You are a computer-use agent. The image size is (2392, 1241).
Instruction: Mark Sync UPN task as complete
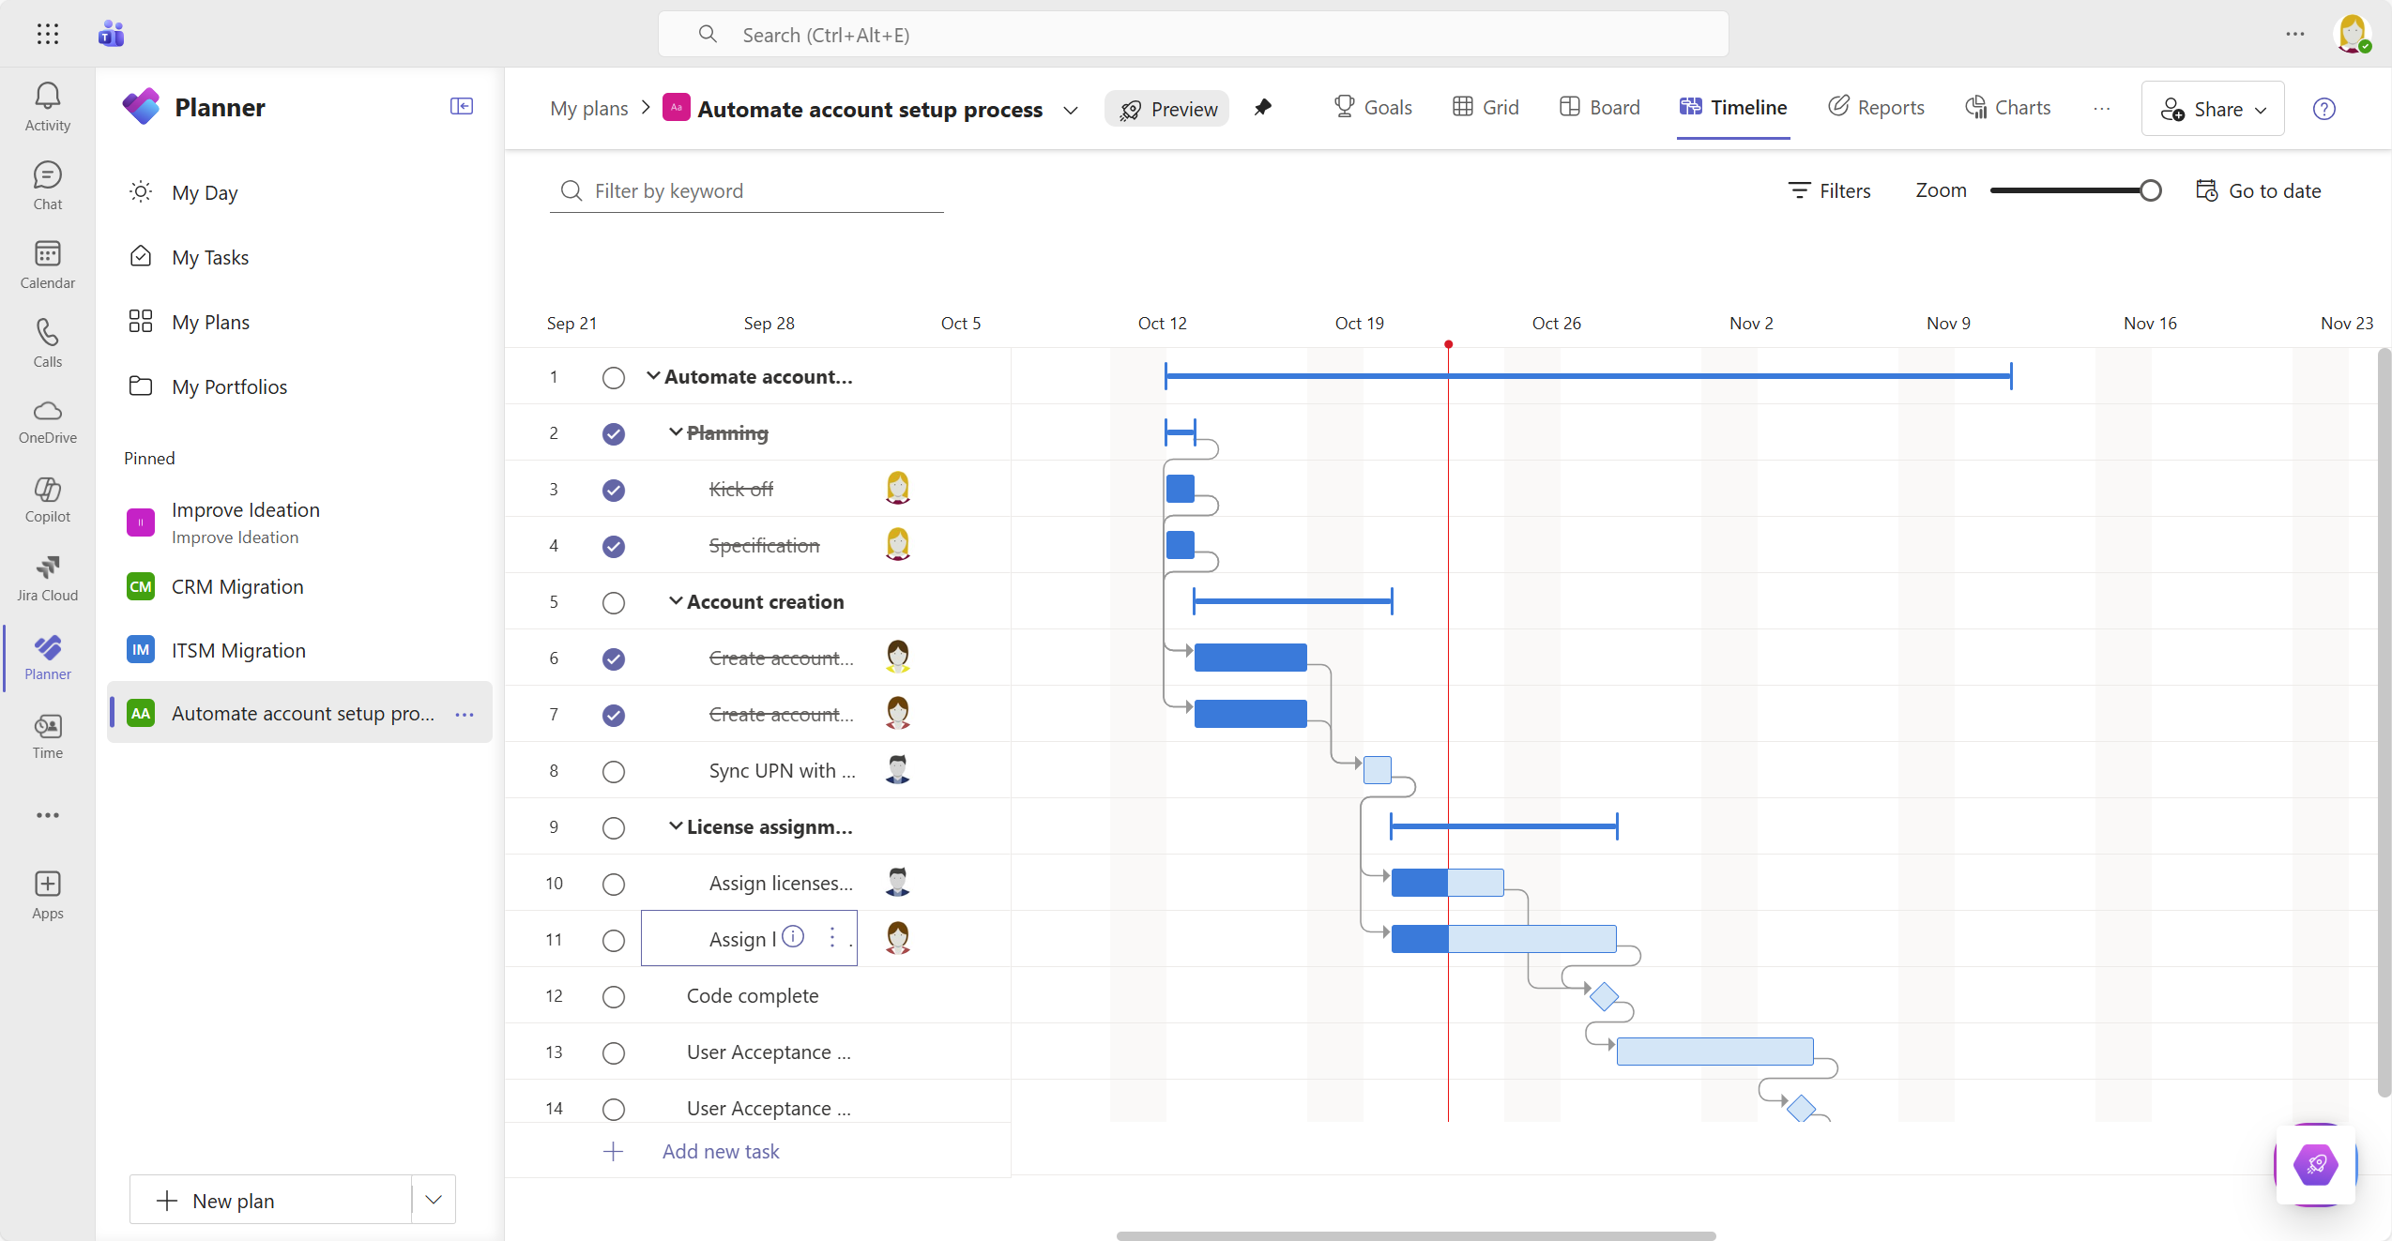613,771
